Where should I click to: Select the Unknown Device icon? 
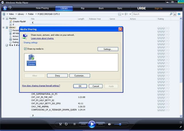pos(31,60)
